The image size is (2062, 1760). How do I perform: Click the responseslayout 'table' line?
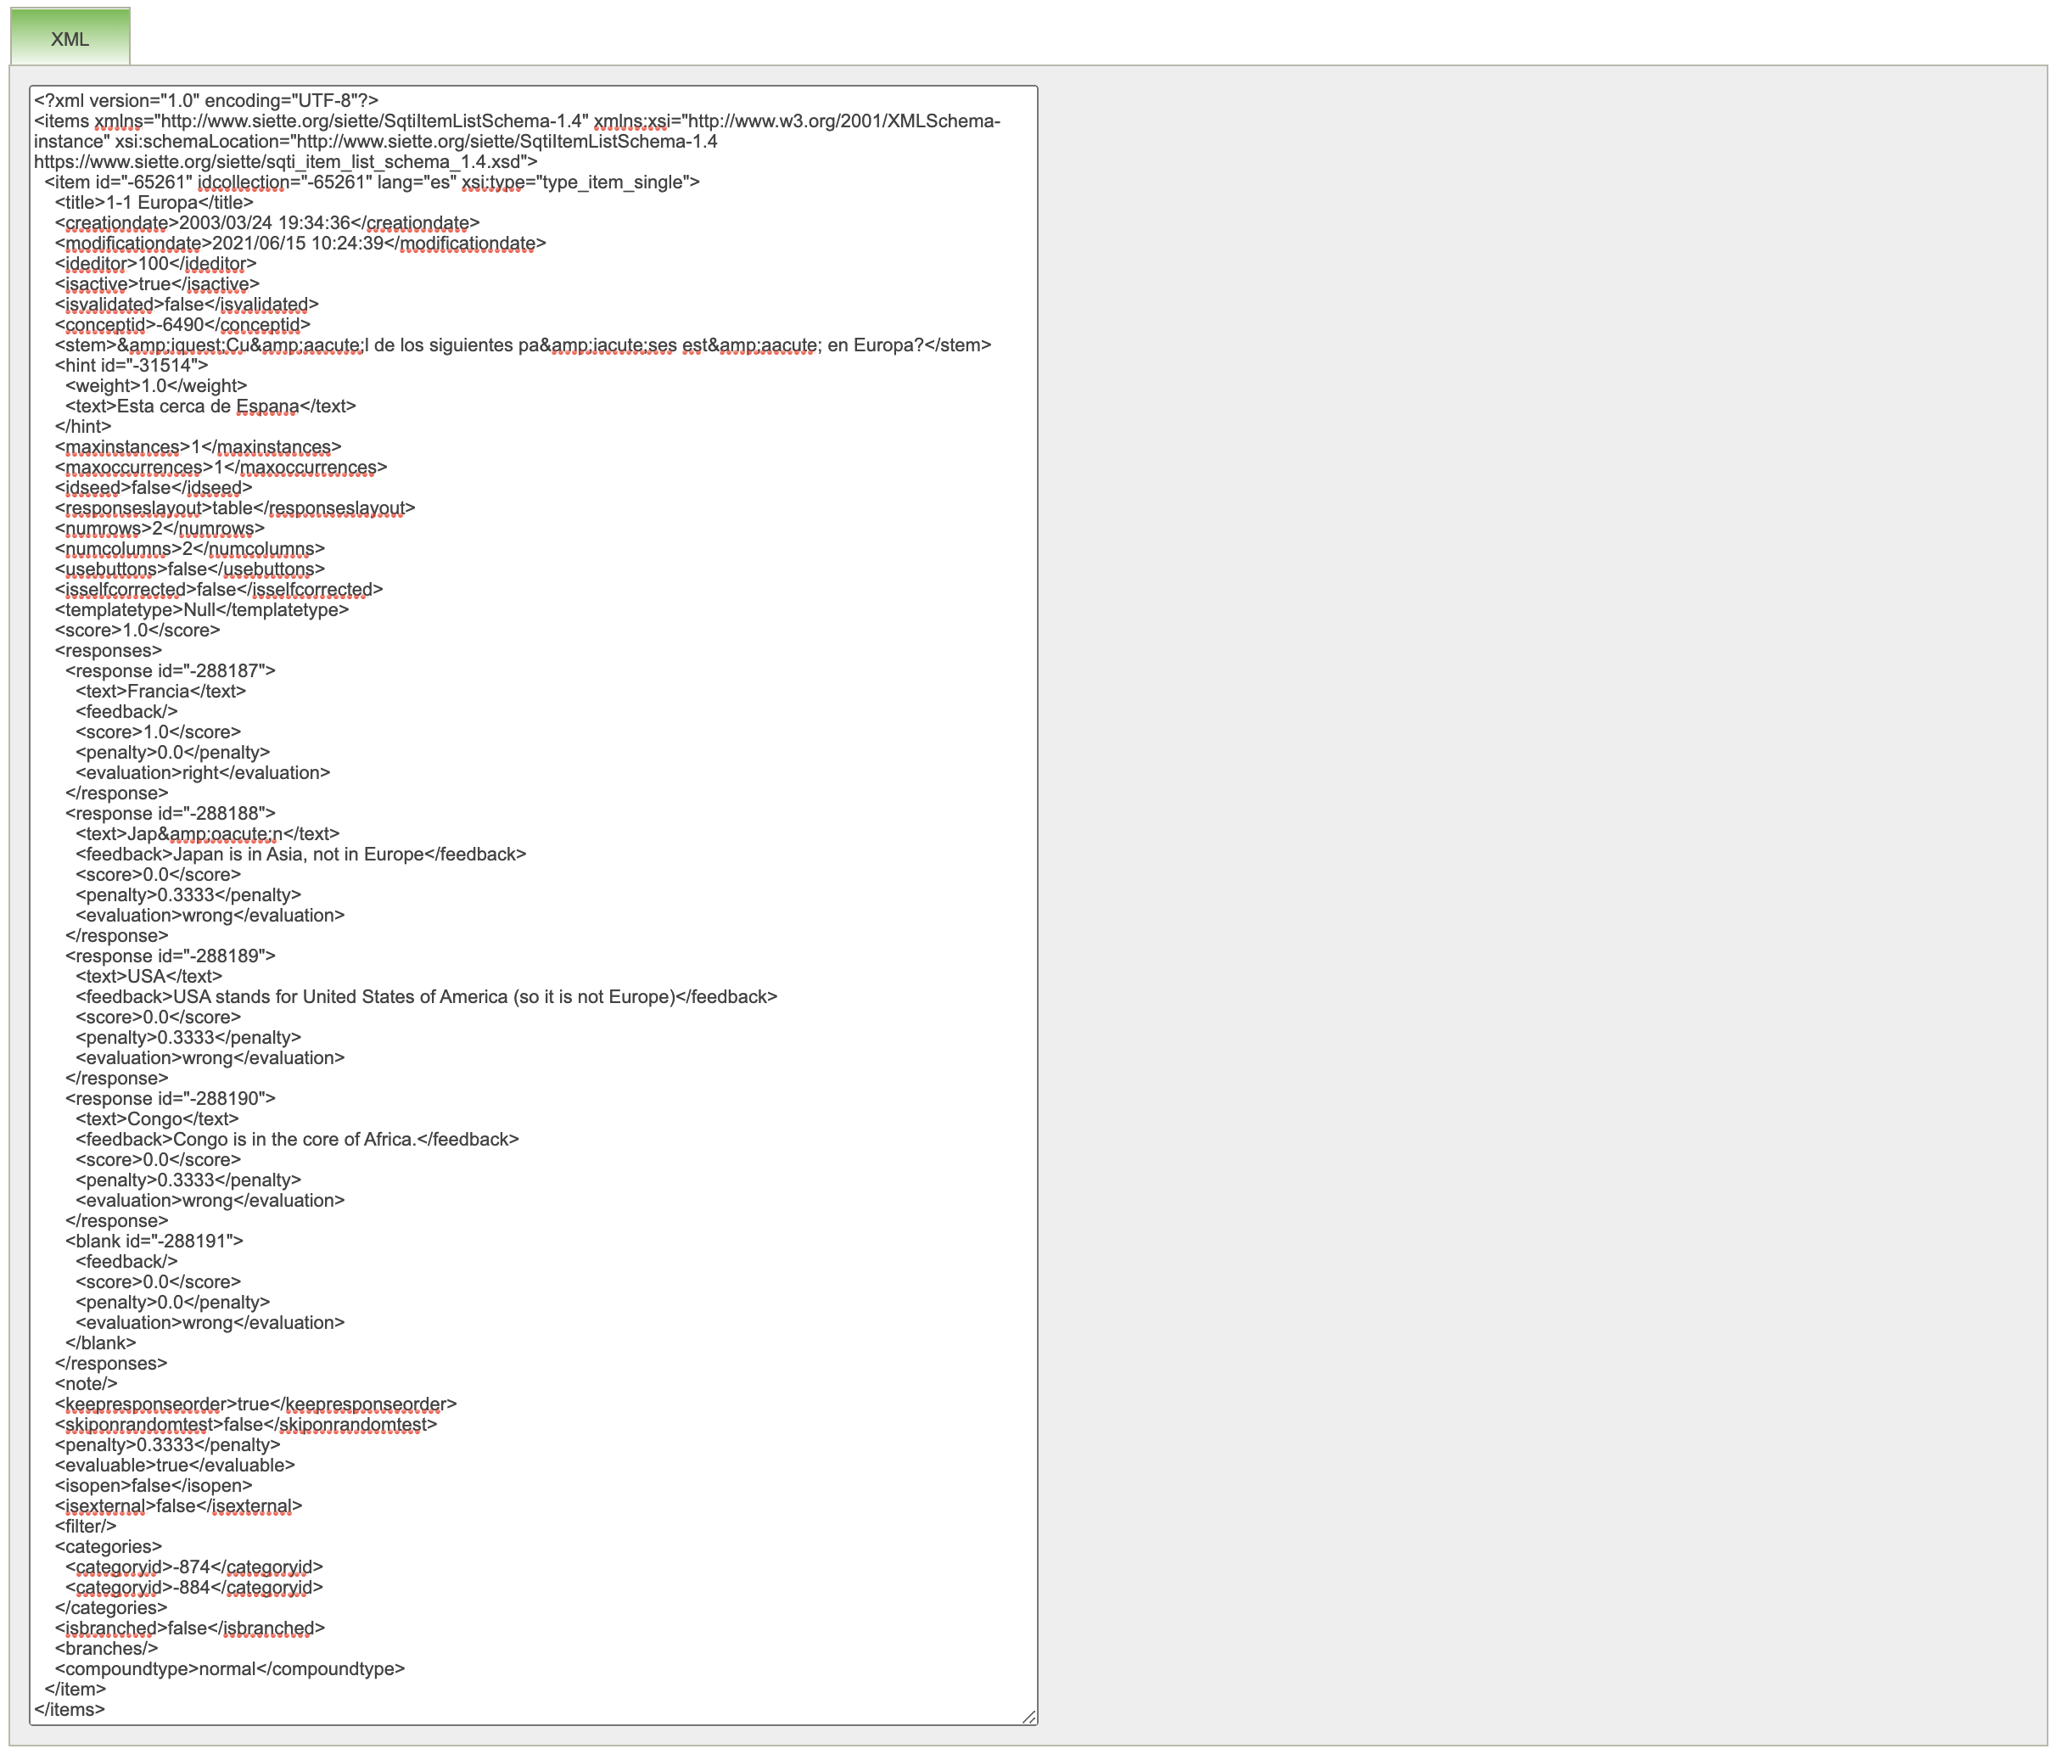click(x=234, y=507)
